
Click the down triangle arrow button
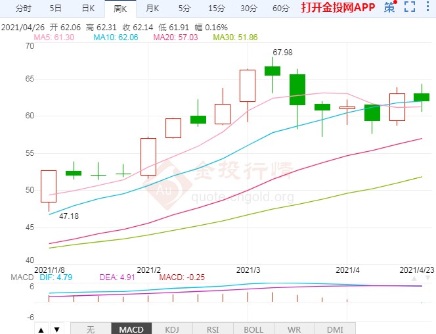[x=56, y=329]
